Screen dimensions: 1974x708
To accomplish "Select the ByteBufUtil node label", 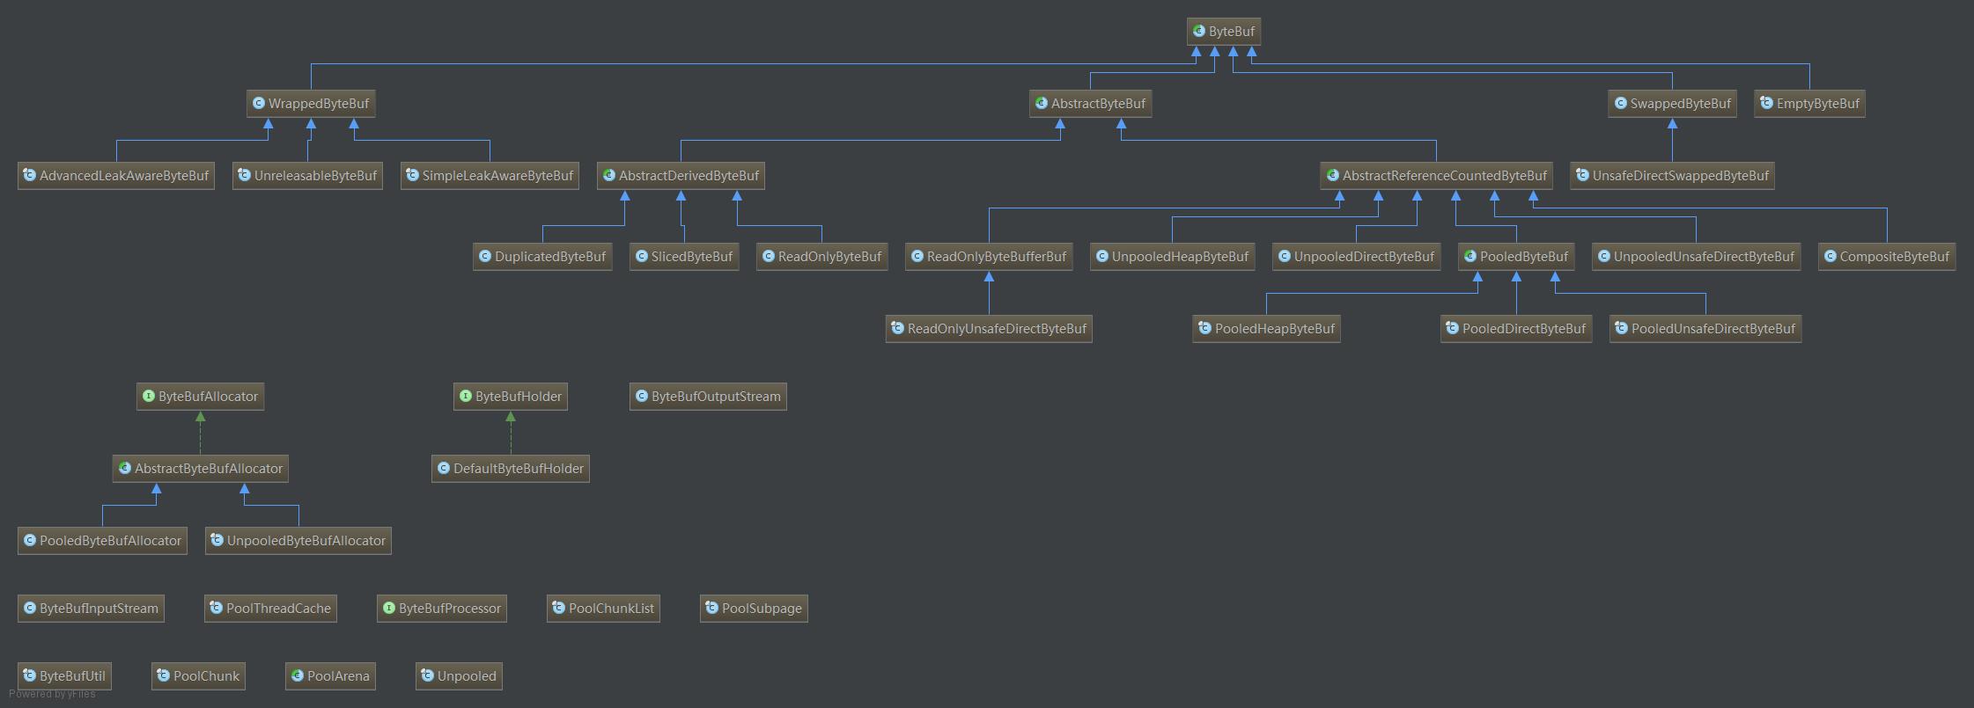I will coord(72,676).
